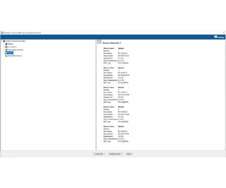Viewport: 226px width, 188px height.
Task: Click the Power Supply item icon in tree
Action: pyautogui.click(x=6, y=50)
